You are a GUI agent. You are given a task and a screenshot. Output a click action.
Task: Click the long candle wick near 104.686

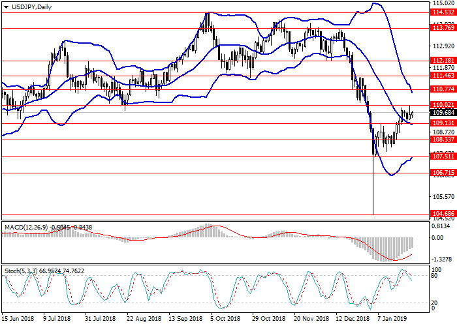coord(373,189)
